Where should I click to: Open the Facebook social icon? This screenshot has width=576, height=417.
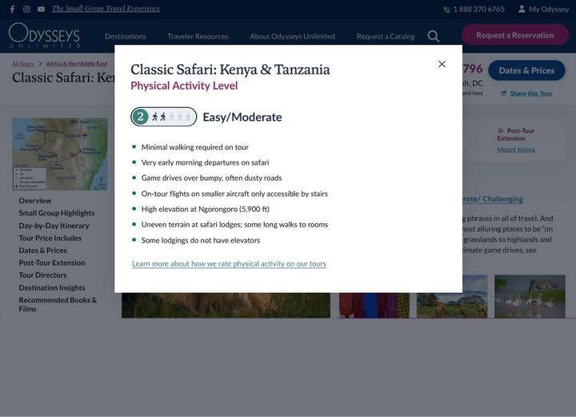click(x=13, y=9)
